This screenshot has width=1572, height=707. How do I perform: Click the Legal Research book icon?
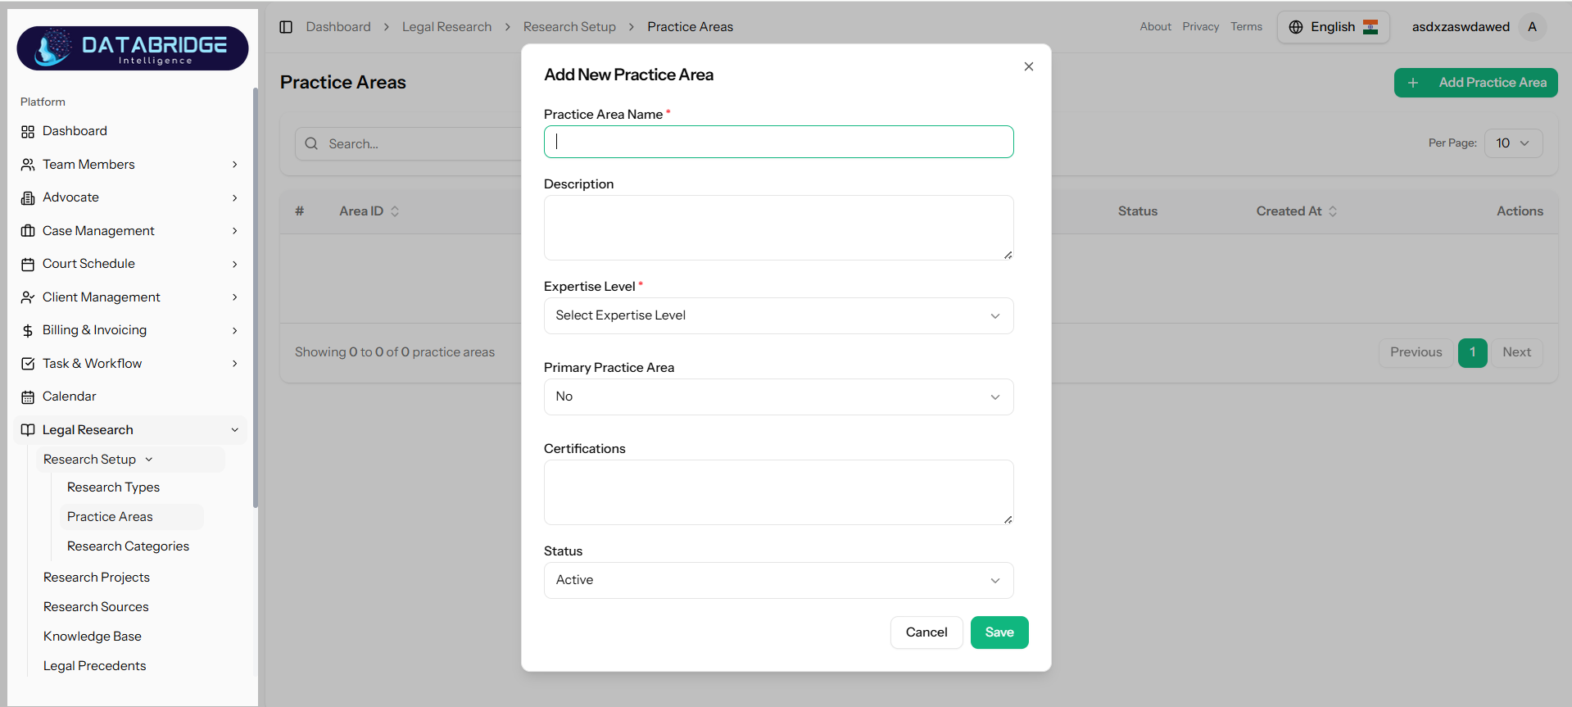pyautogui.click(x=28, y=430)
